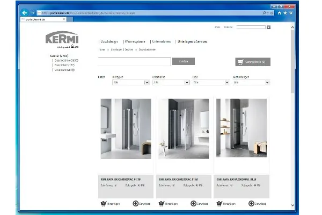Open the Glas filter dropdown
The height and width of the screenshot is (215, 322).
211,83
